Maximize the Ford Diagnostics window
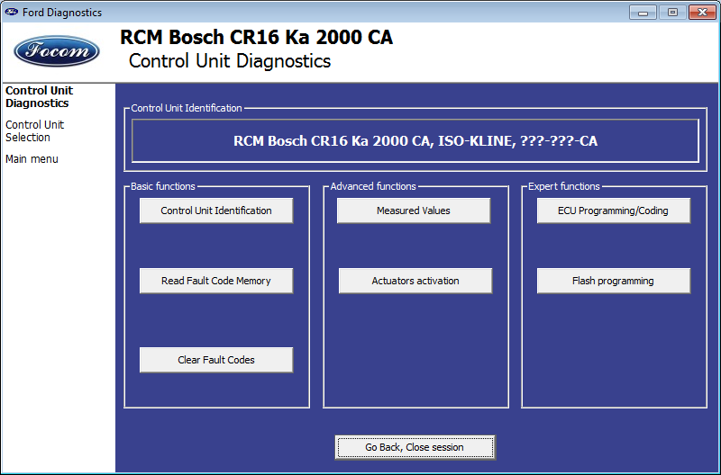Viewport: 721px width, 475px height. pyautogui.click(x=671, y=12)
